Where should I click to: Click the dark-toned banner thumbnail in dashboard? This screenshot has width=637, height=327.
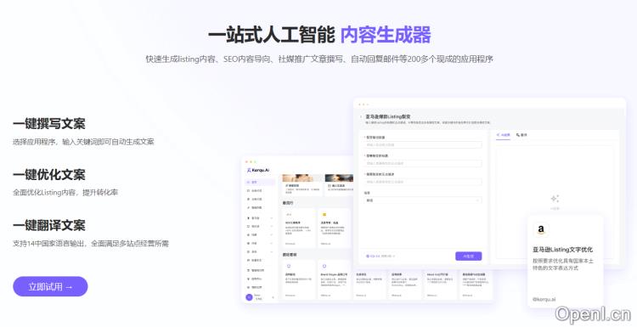coord(339,178)
